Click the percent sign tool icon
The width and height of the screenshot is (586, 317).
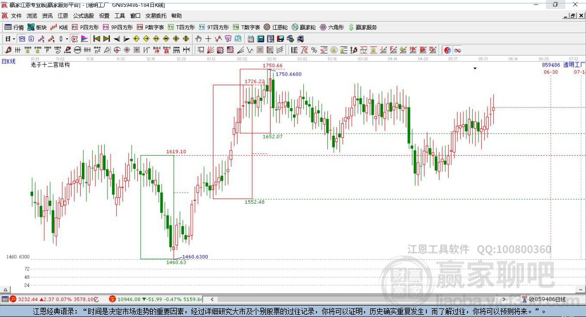(314, 50)
